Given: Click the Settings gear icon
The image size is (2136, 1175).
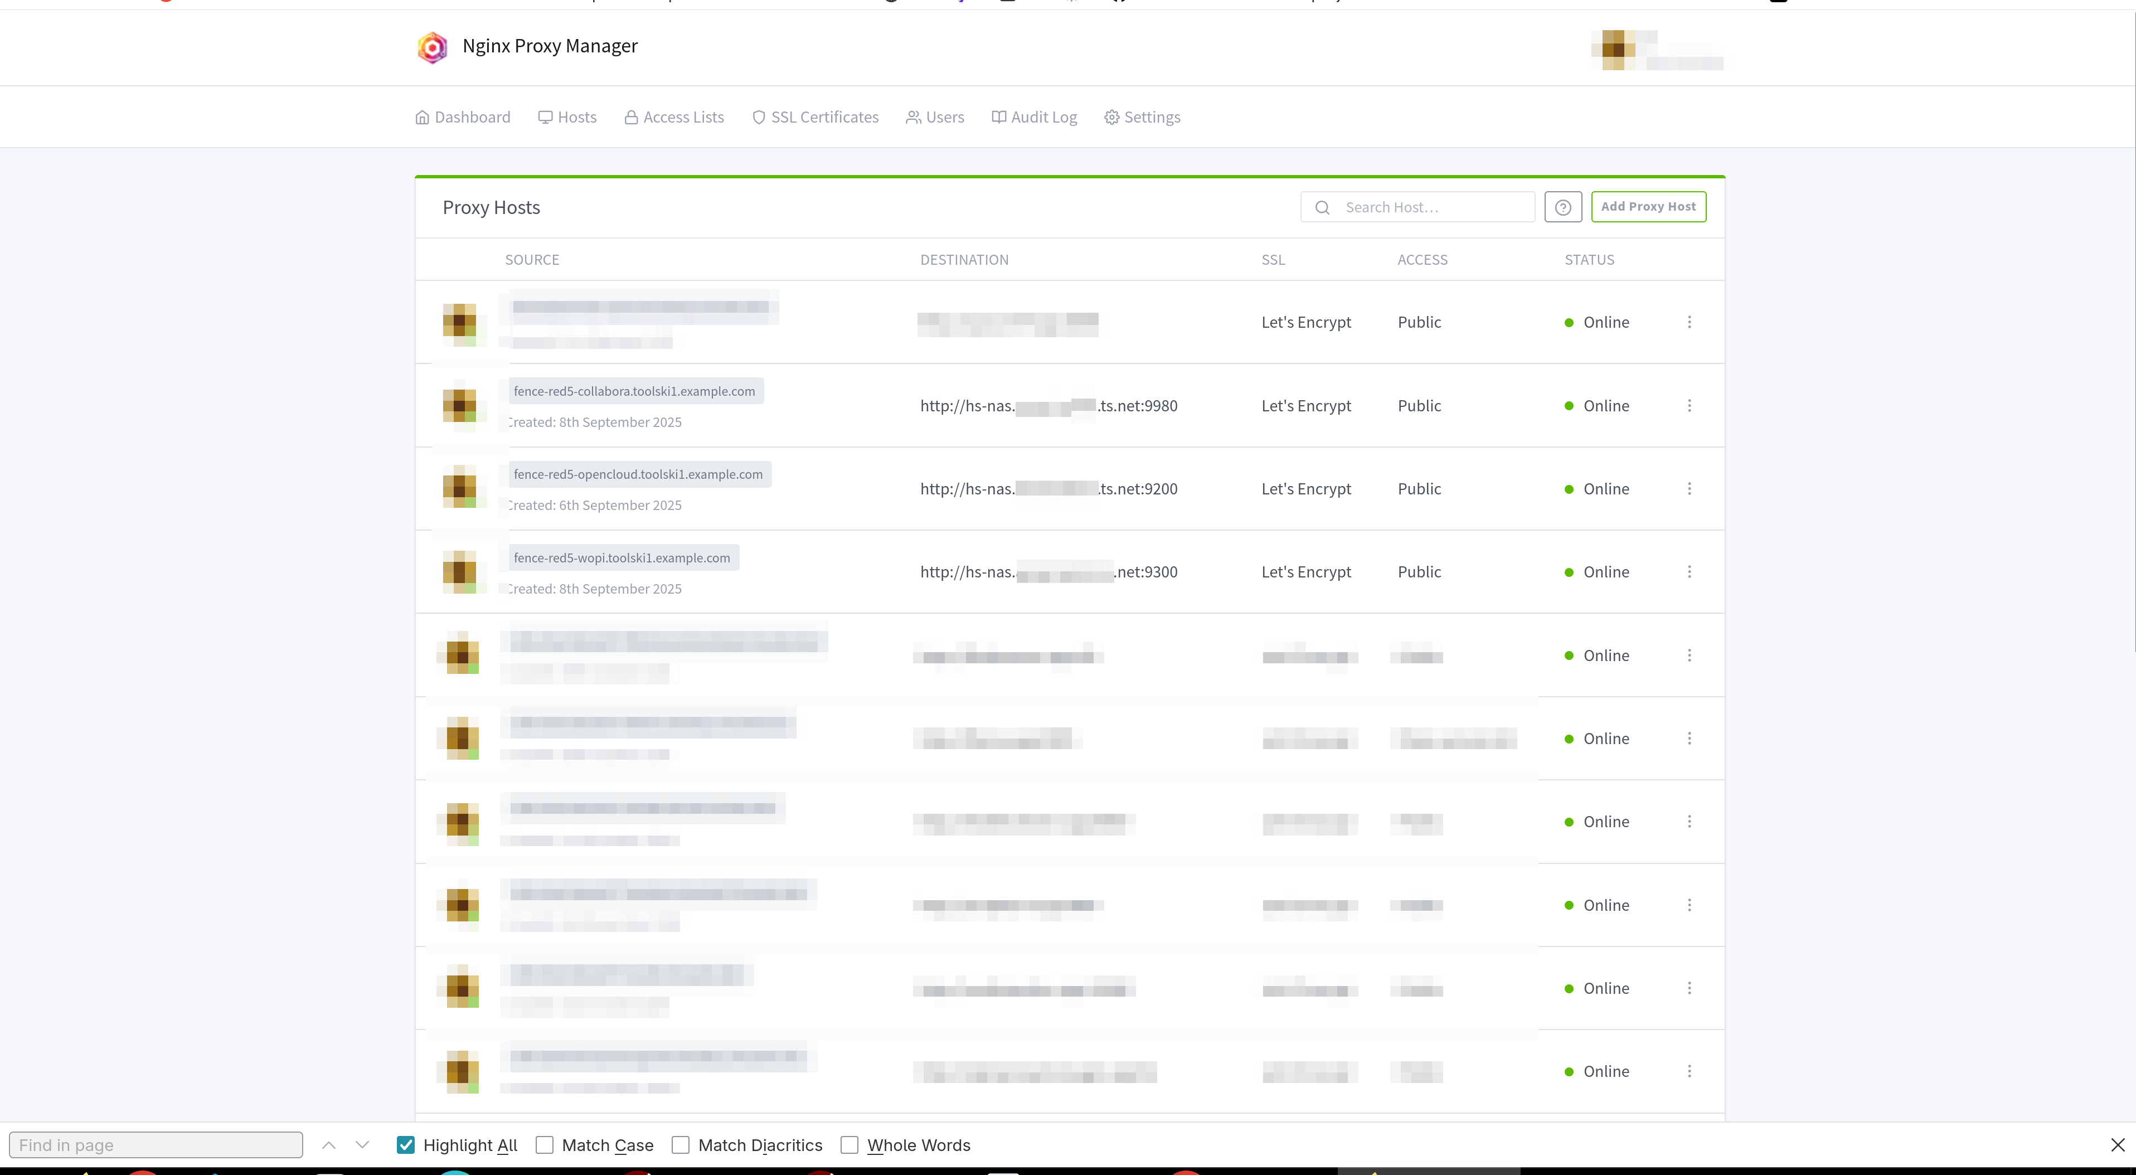Looking at the screenshot, I should (1112, 117).
